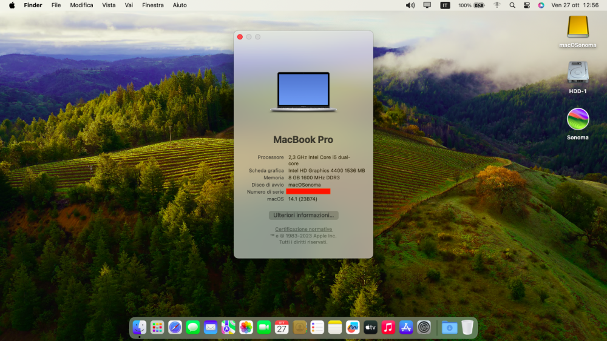Open Finder from the Dock
This screenshot has height=341, width=607.
click(140, 328)
